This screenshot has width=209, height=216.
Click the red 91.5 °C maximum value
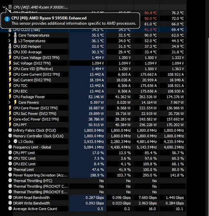[x=150, y=30]
